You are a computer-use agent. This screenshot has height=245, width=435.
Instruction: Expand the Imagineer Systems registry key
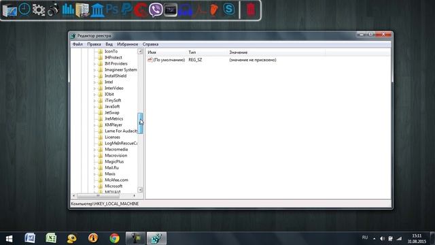coord(94,70)
